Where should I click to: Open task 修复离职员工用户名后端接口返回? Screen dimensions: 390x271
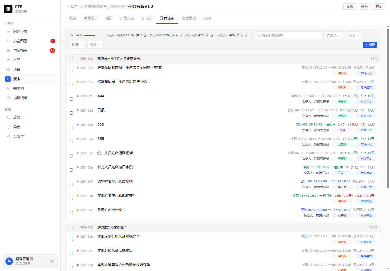pyautogui.click(x=124, y=82)
